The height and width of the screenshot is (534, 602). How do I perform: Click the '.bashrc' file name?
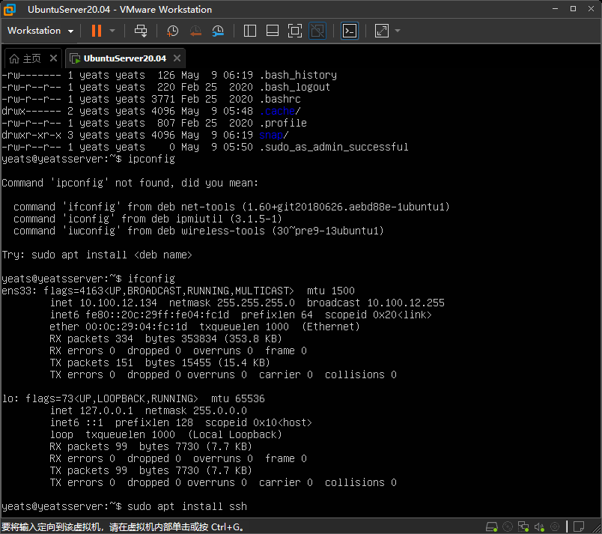(280, 99)
